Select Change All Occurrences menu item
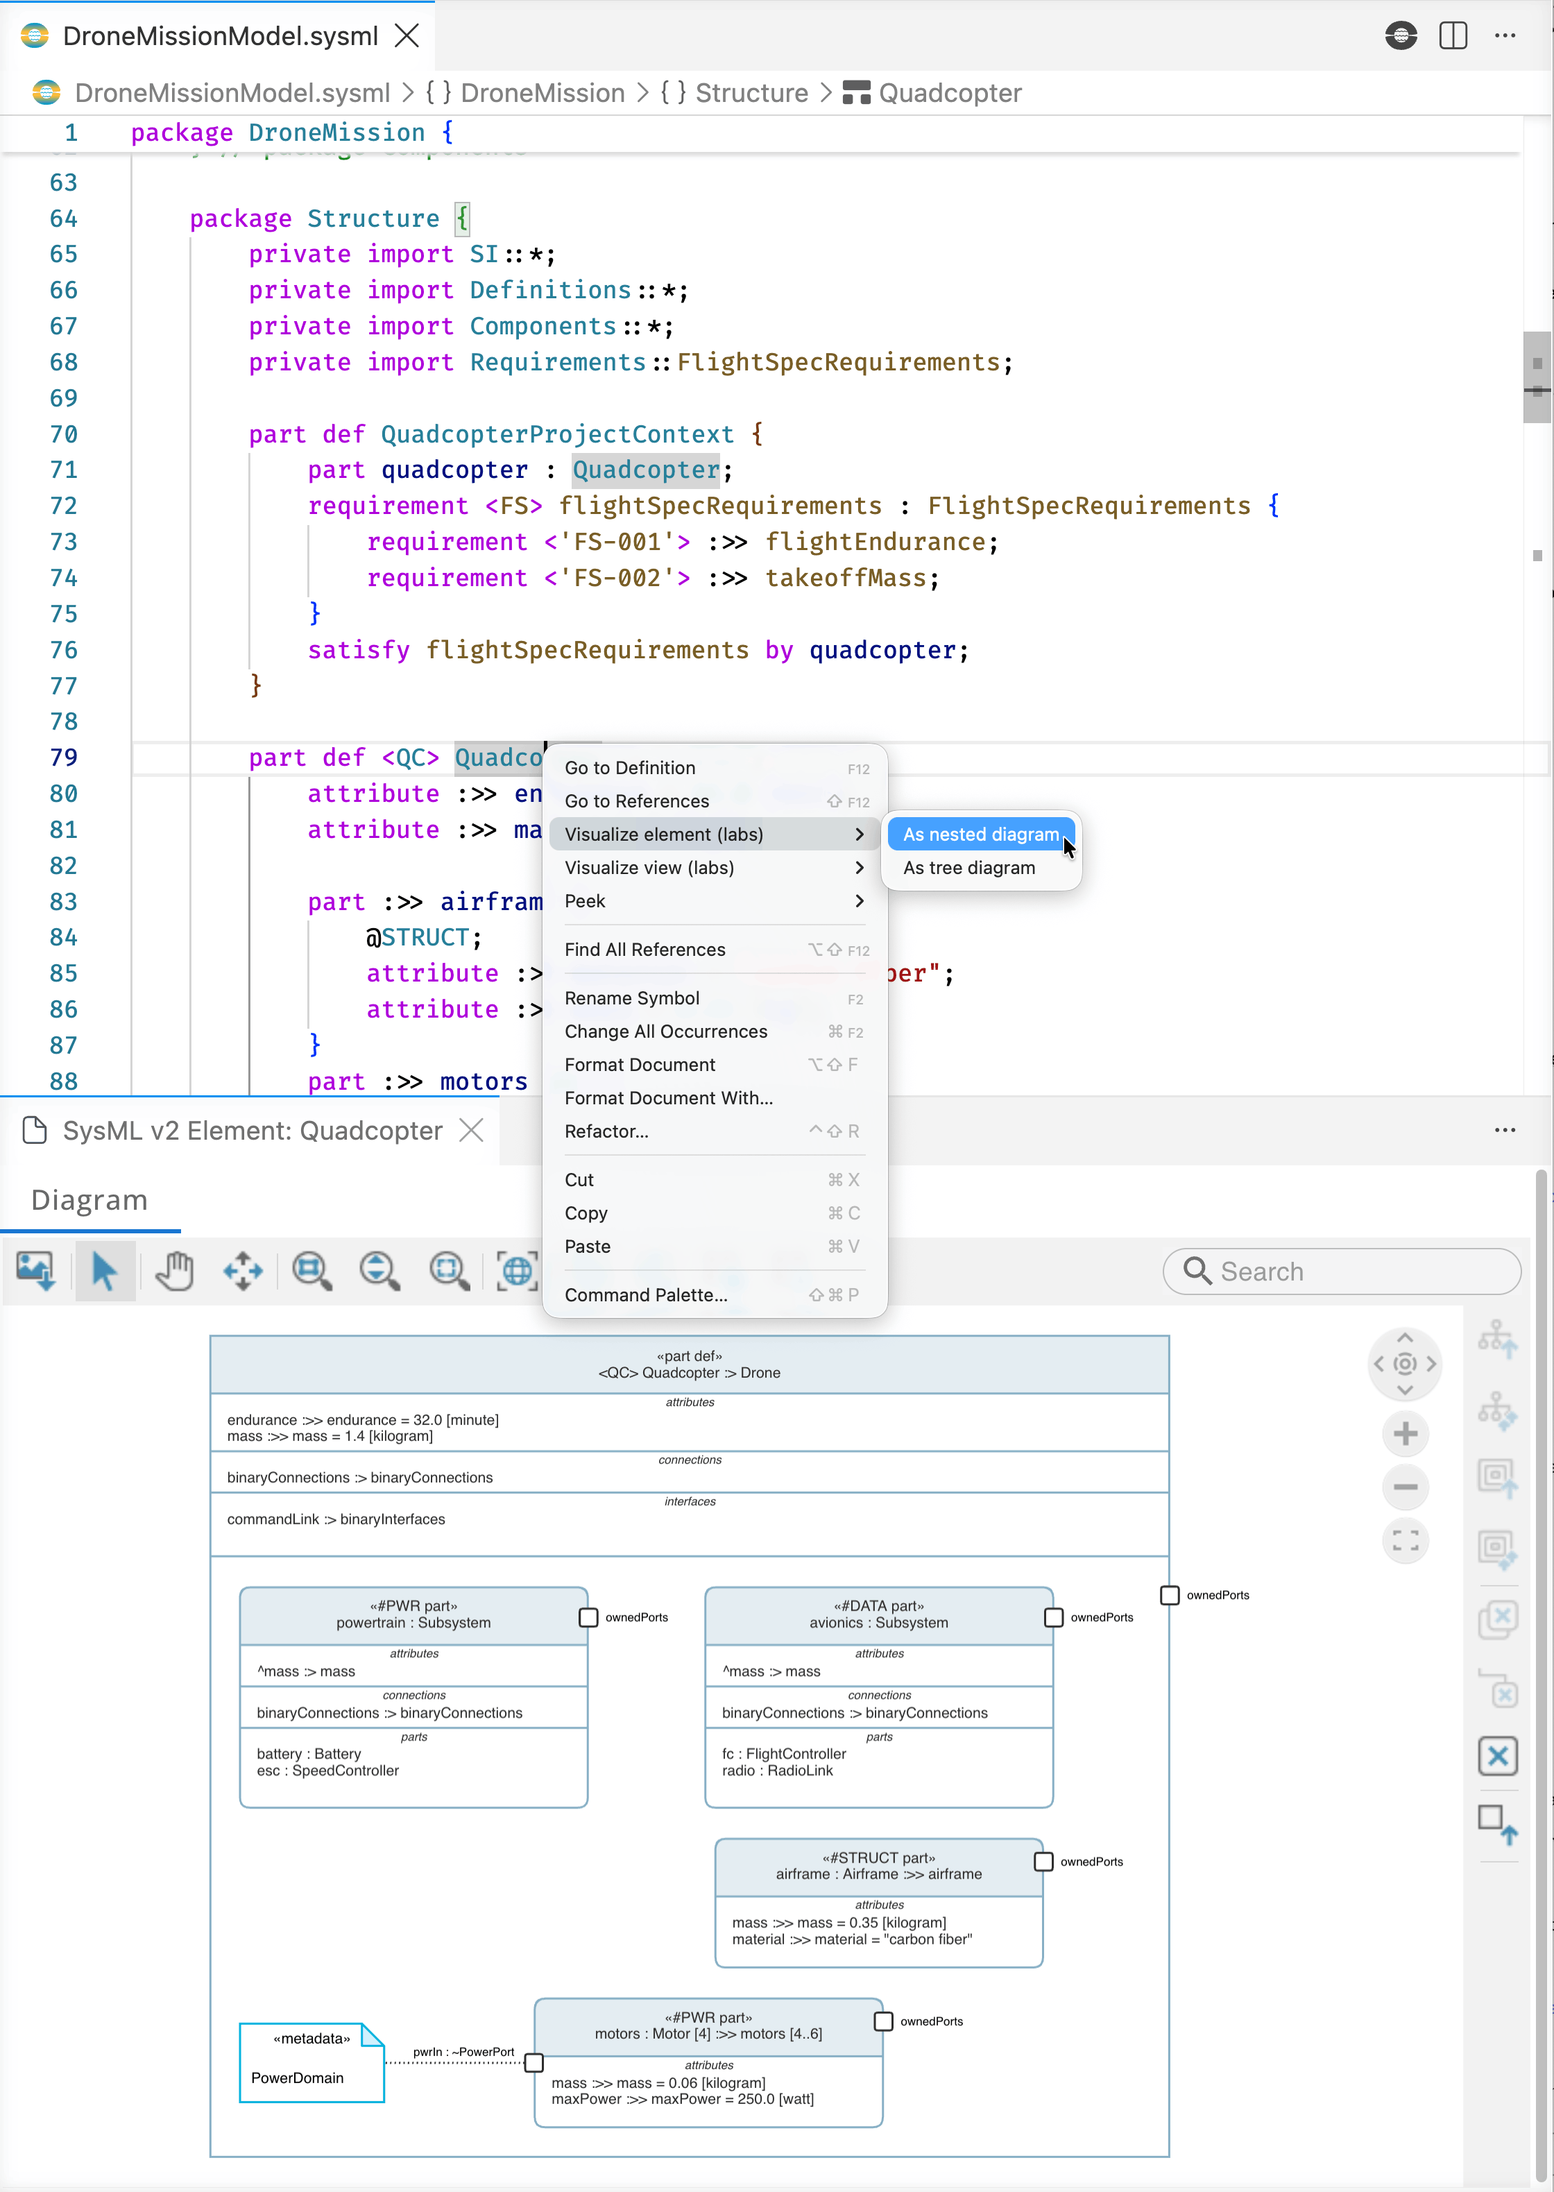This screenshot has width=1554, height=2192. tap(715, 1032)
